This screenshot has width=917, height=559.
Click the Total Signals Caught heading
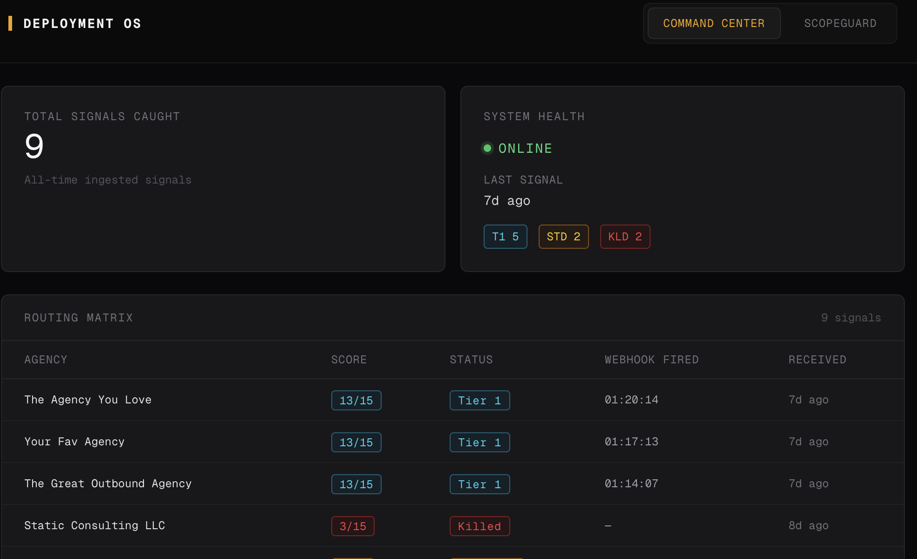click(x=102, y=116)
